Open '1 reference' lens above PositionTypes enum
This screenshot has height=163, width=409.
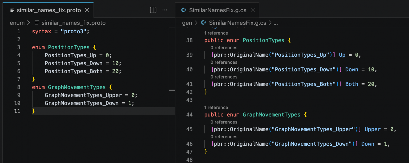point(216,33)
